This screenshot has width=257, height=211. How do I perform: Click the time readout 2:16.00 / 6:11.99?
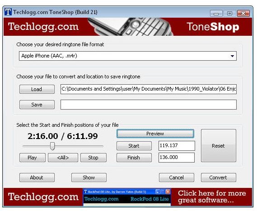tap(63, 136)
